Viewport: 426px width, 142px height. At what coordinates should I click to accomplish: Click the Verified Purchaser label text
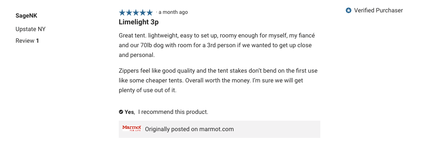pyautogui.click(x=378, y=10)
